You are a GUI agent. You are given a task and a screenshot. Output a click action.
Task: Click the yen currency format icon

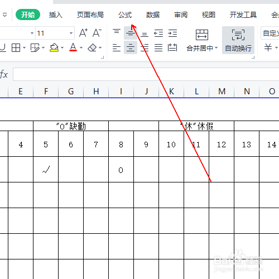tap(268, 47)
